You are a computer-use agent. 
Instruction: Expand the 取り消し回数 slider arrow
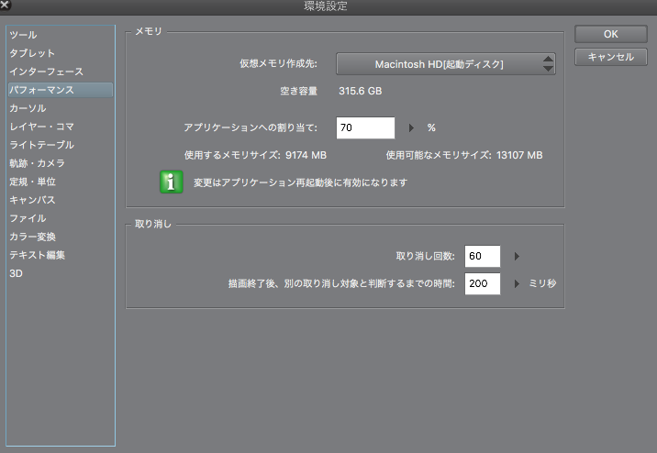(517, 257)
